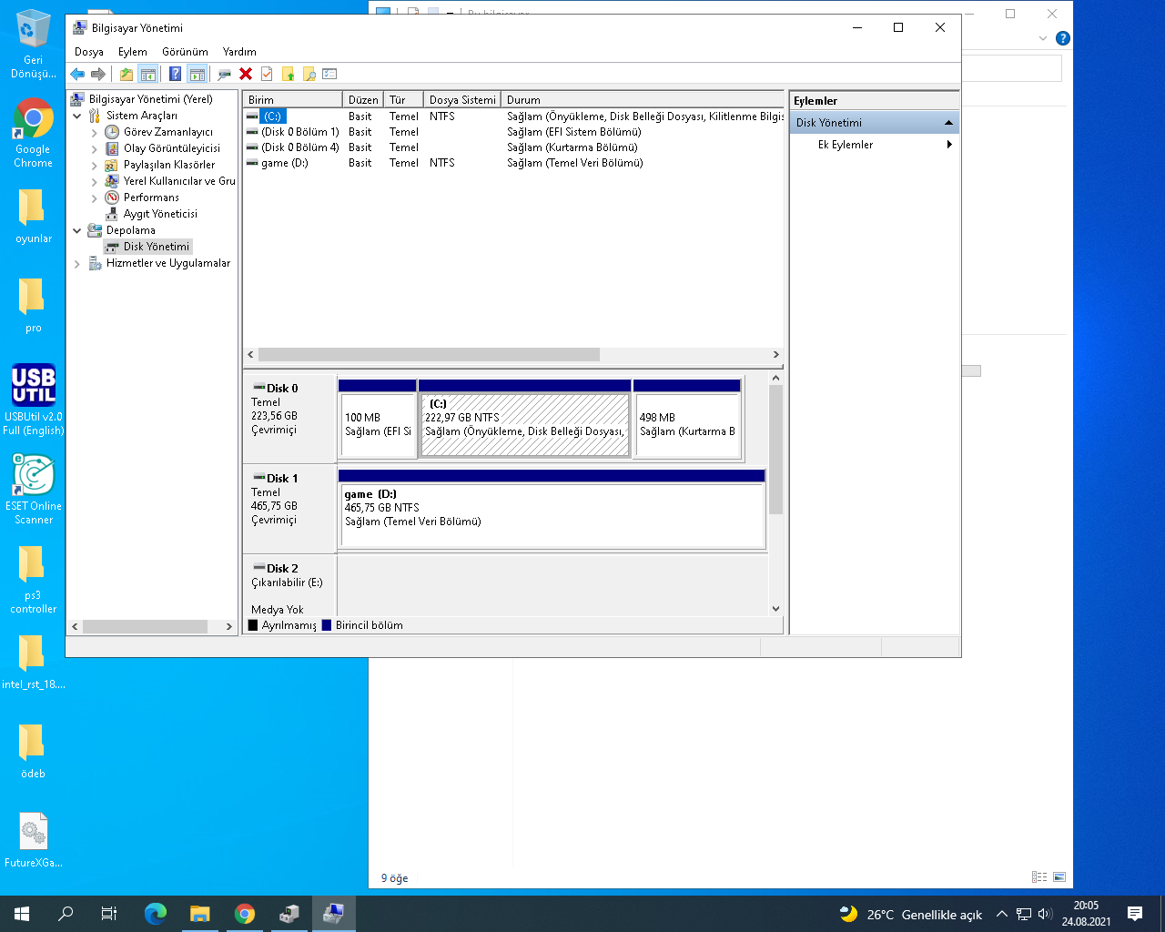
Task: Click the Disk 1 label panel
Action: (289, 509)
